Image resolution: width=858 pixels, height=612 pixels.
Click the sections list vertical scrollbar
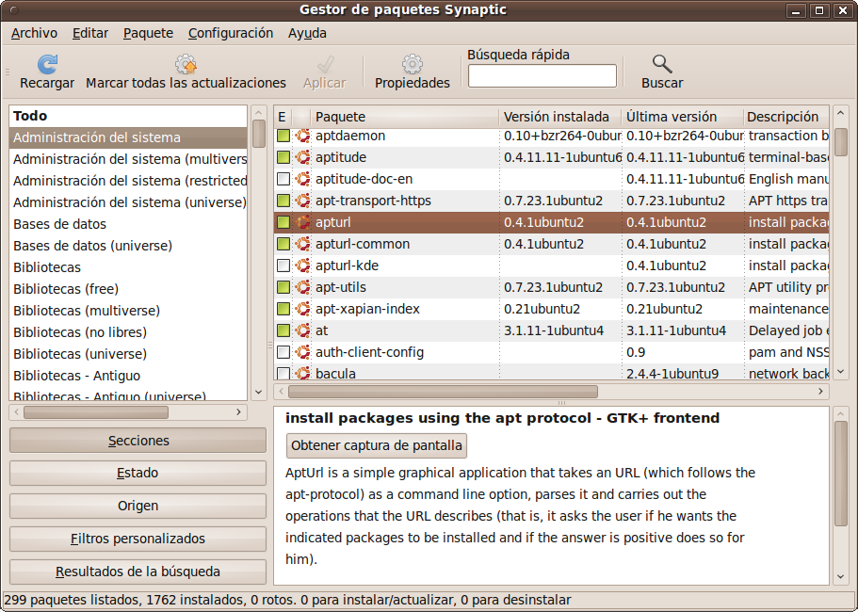(x=259, y=134)
